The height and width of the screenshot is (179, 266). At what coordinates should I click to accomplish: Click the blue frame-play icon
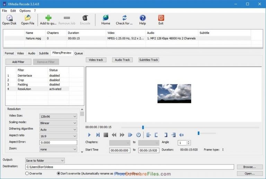tap(130, 135)
